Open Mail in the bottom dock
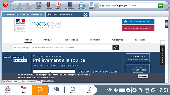170x95 pixels. pyautogui.click(x=24, y=90)
